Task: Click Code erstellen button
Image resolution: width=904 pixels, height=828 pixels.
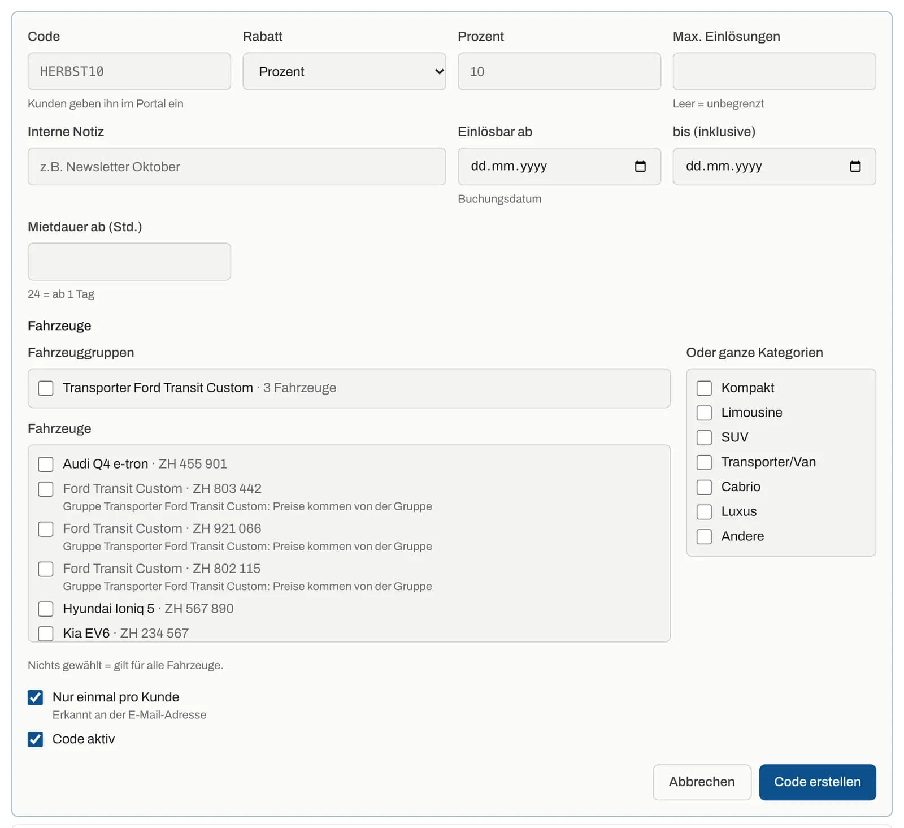Action: coord(818,782)
